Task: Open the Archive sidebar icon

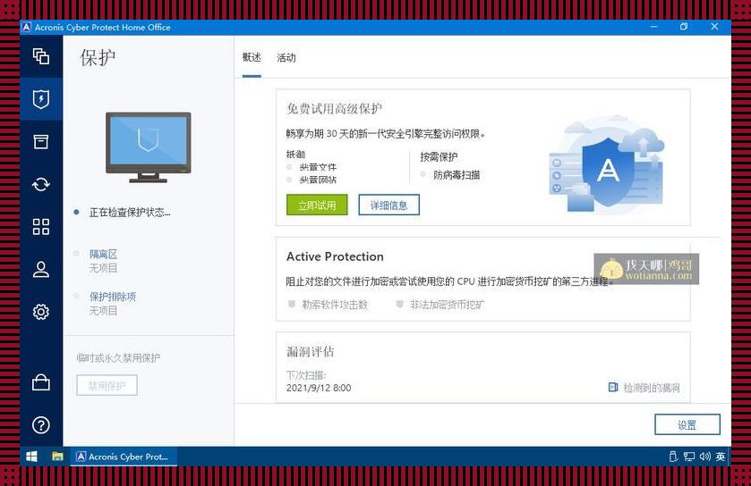Action: (x=41, y=141)
